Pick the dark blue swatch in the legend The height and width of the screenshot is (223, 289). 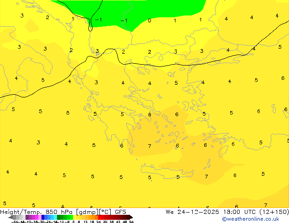(x=43, y=217)
